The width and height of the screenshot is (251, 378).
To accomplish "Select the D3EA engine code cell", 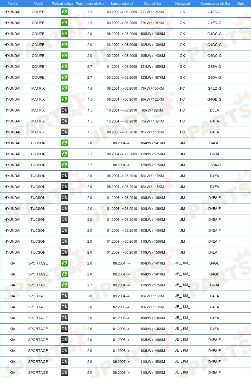I will coord(214,110).
